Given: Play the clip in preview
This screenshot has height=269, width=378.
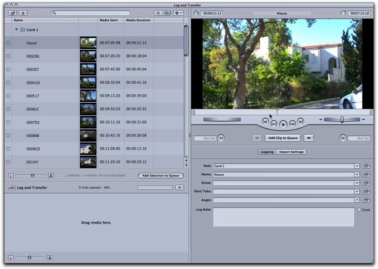Looking at the screenshot, I should 283,125.
